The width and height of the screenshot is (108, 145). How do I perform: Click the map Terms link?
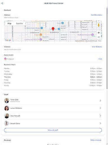click(x=100, y=41)
